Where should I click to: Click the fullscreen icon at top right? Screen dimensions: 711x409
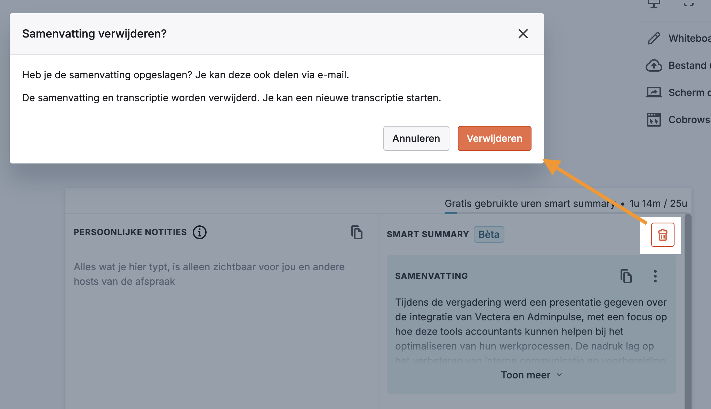[689, 3]
